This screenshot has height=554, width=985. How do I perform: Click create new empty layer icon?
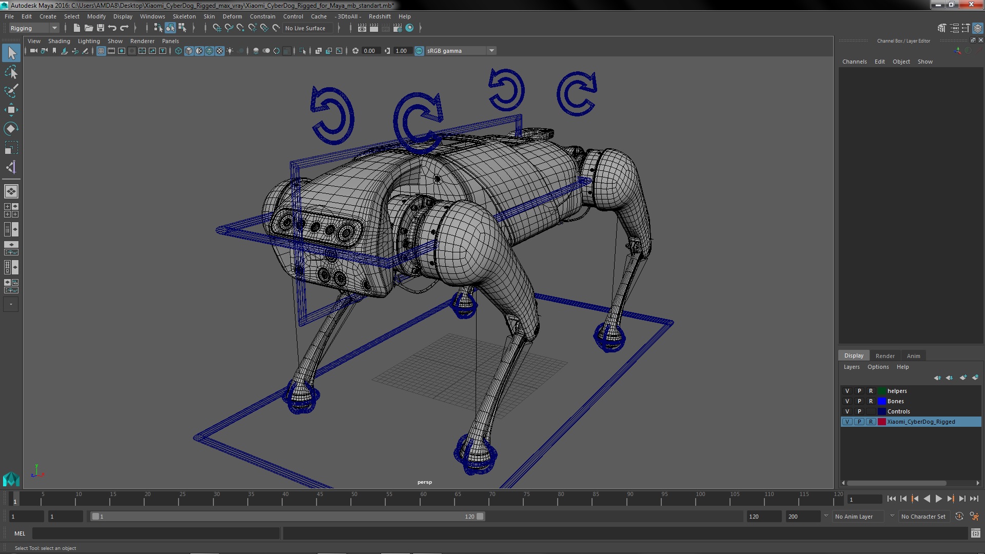tap(963, 378)
